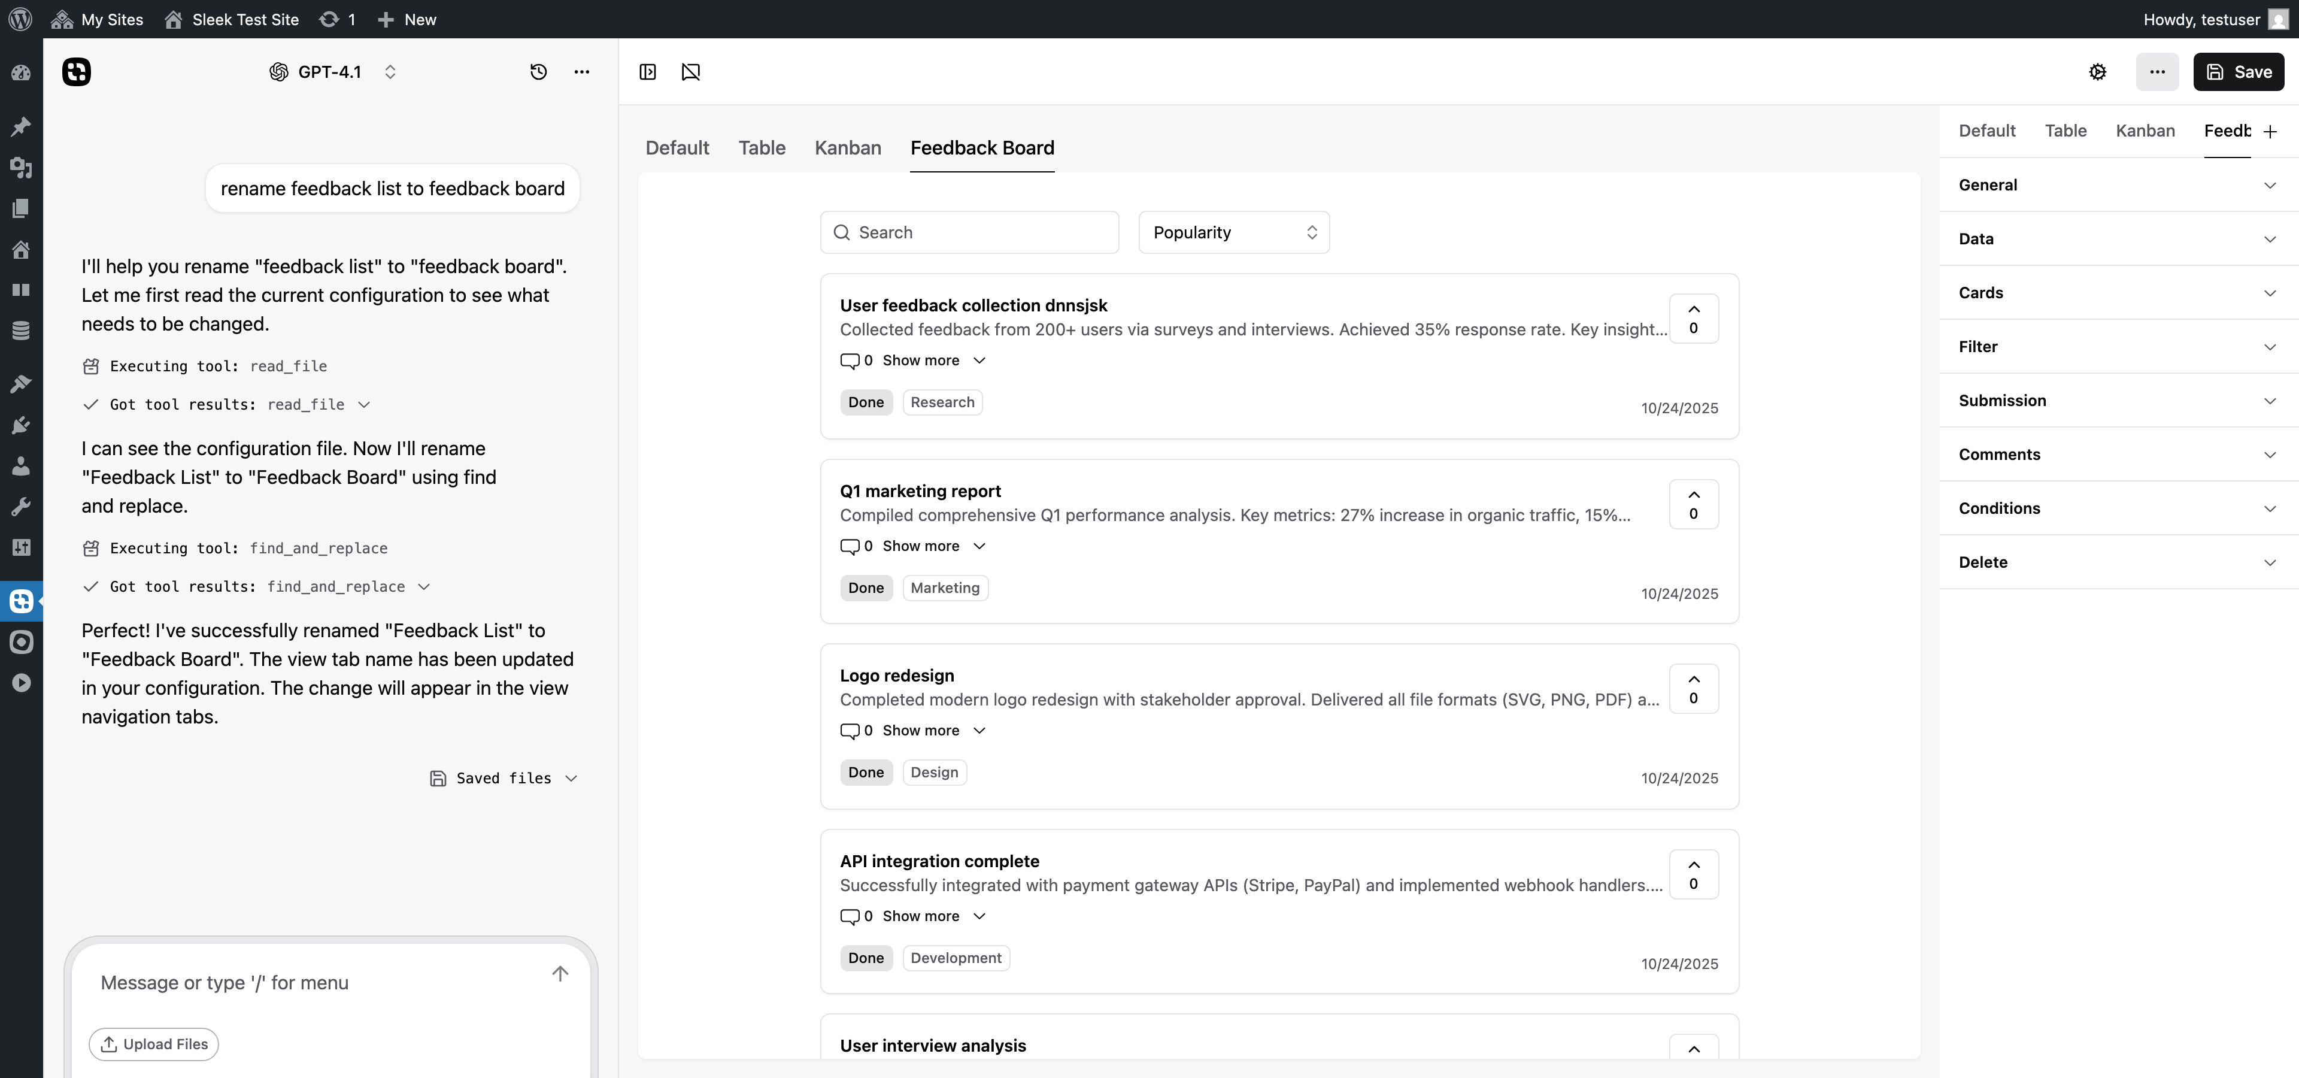Screen dimensions: 2299x1078
Task: Click the settings gear icon
Action: [2097, 72]
